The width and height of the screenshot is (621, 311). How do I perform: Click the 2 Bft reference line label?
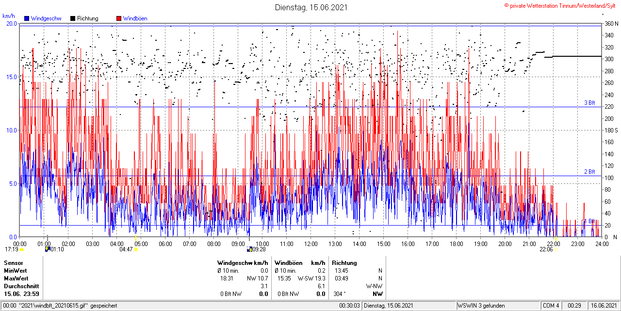(x=589, y=172)
